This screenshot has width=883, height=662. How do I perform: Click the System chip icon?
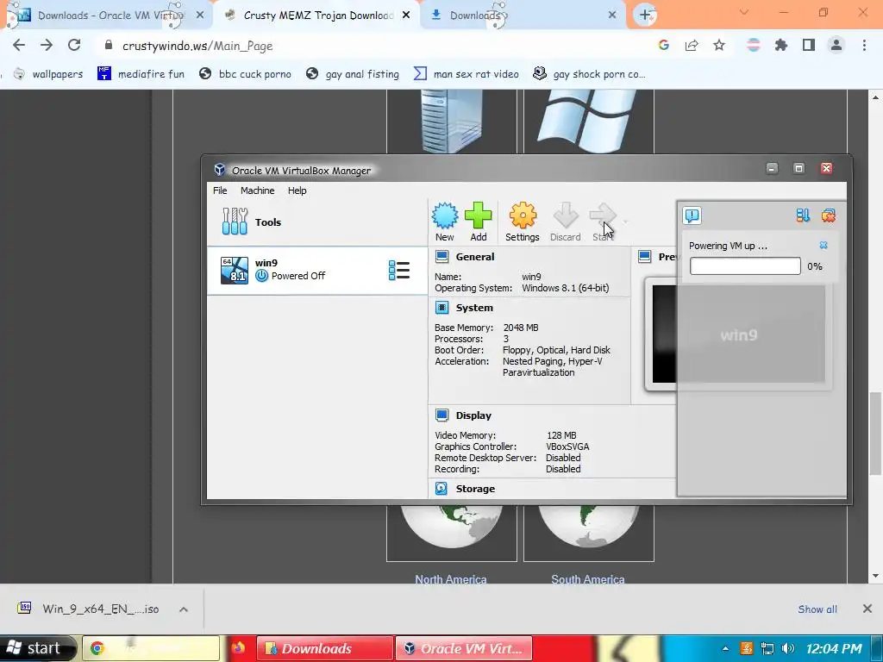click(x=442, y=308)
